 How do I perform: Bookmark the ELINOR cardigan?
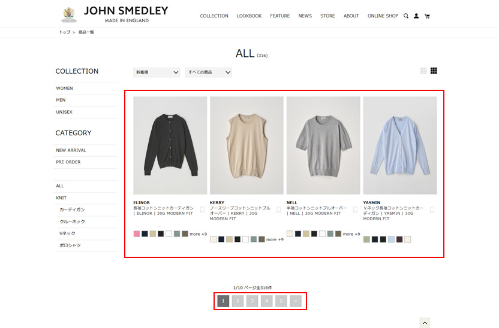(x=202, y=209)
